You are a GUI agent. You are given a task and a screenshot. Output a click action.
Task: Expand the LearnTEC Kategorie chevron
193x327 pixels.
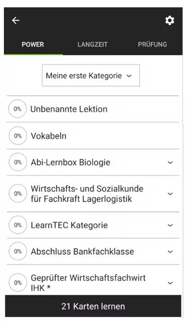(170, 225)
